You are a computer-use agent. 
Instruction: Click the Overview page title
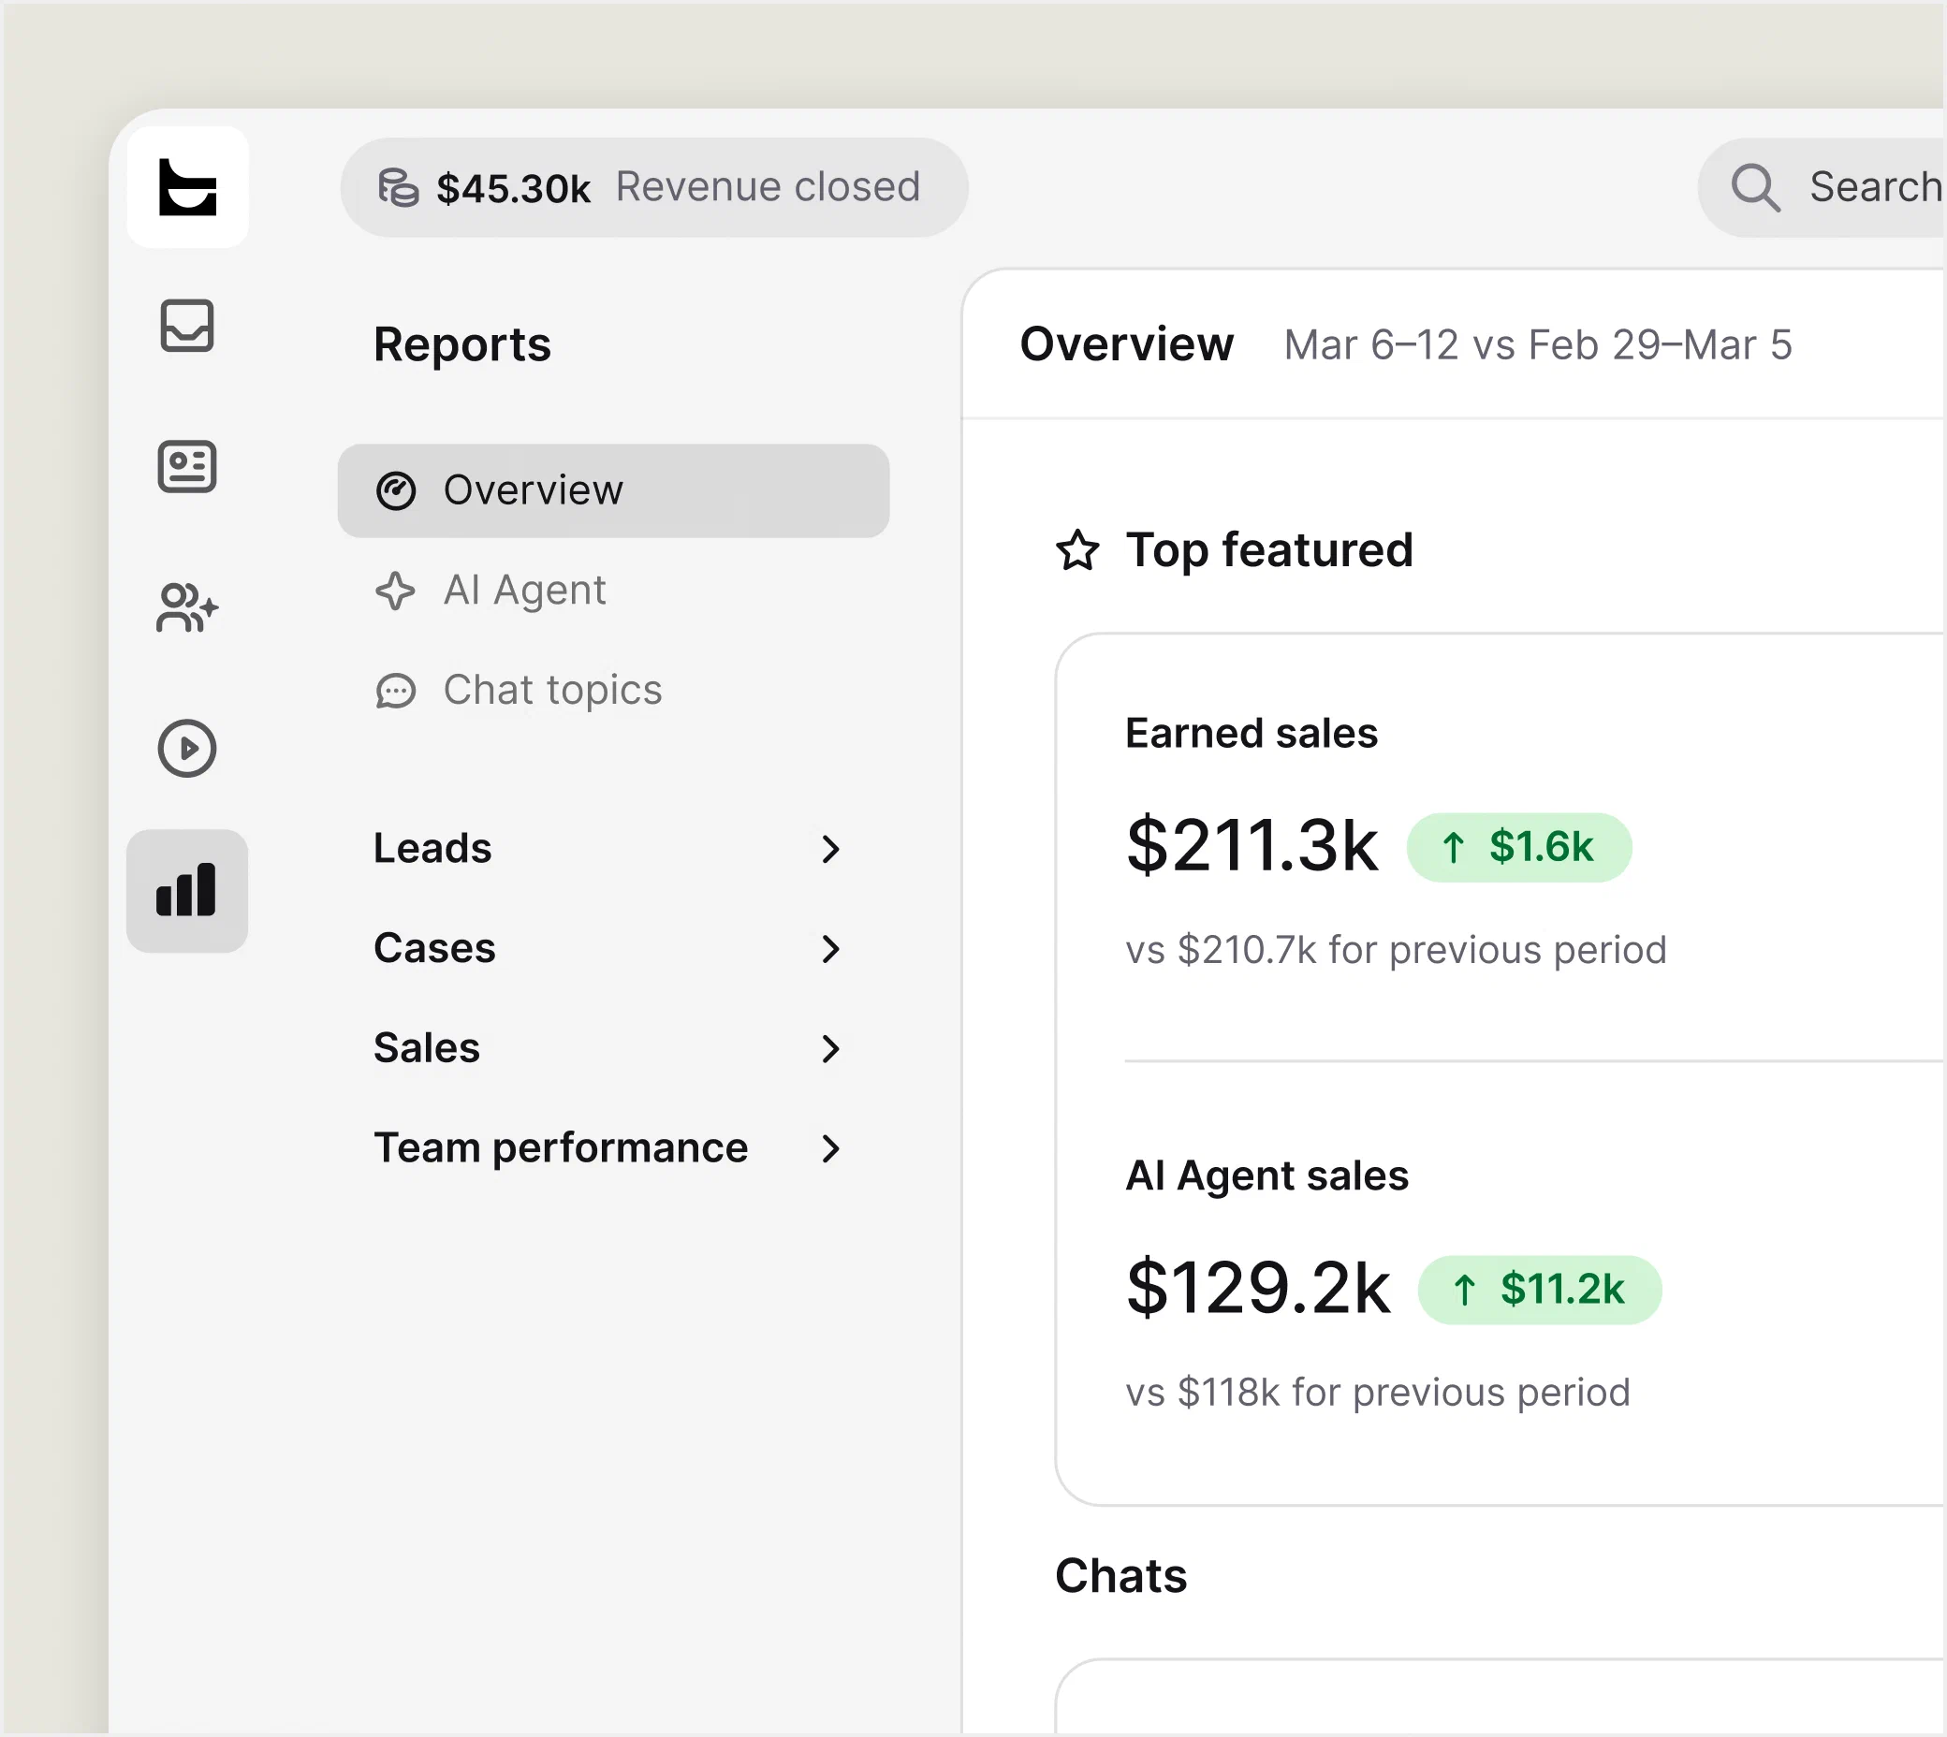tap(1126, 343)
